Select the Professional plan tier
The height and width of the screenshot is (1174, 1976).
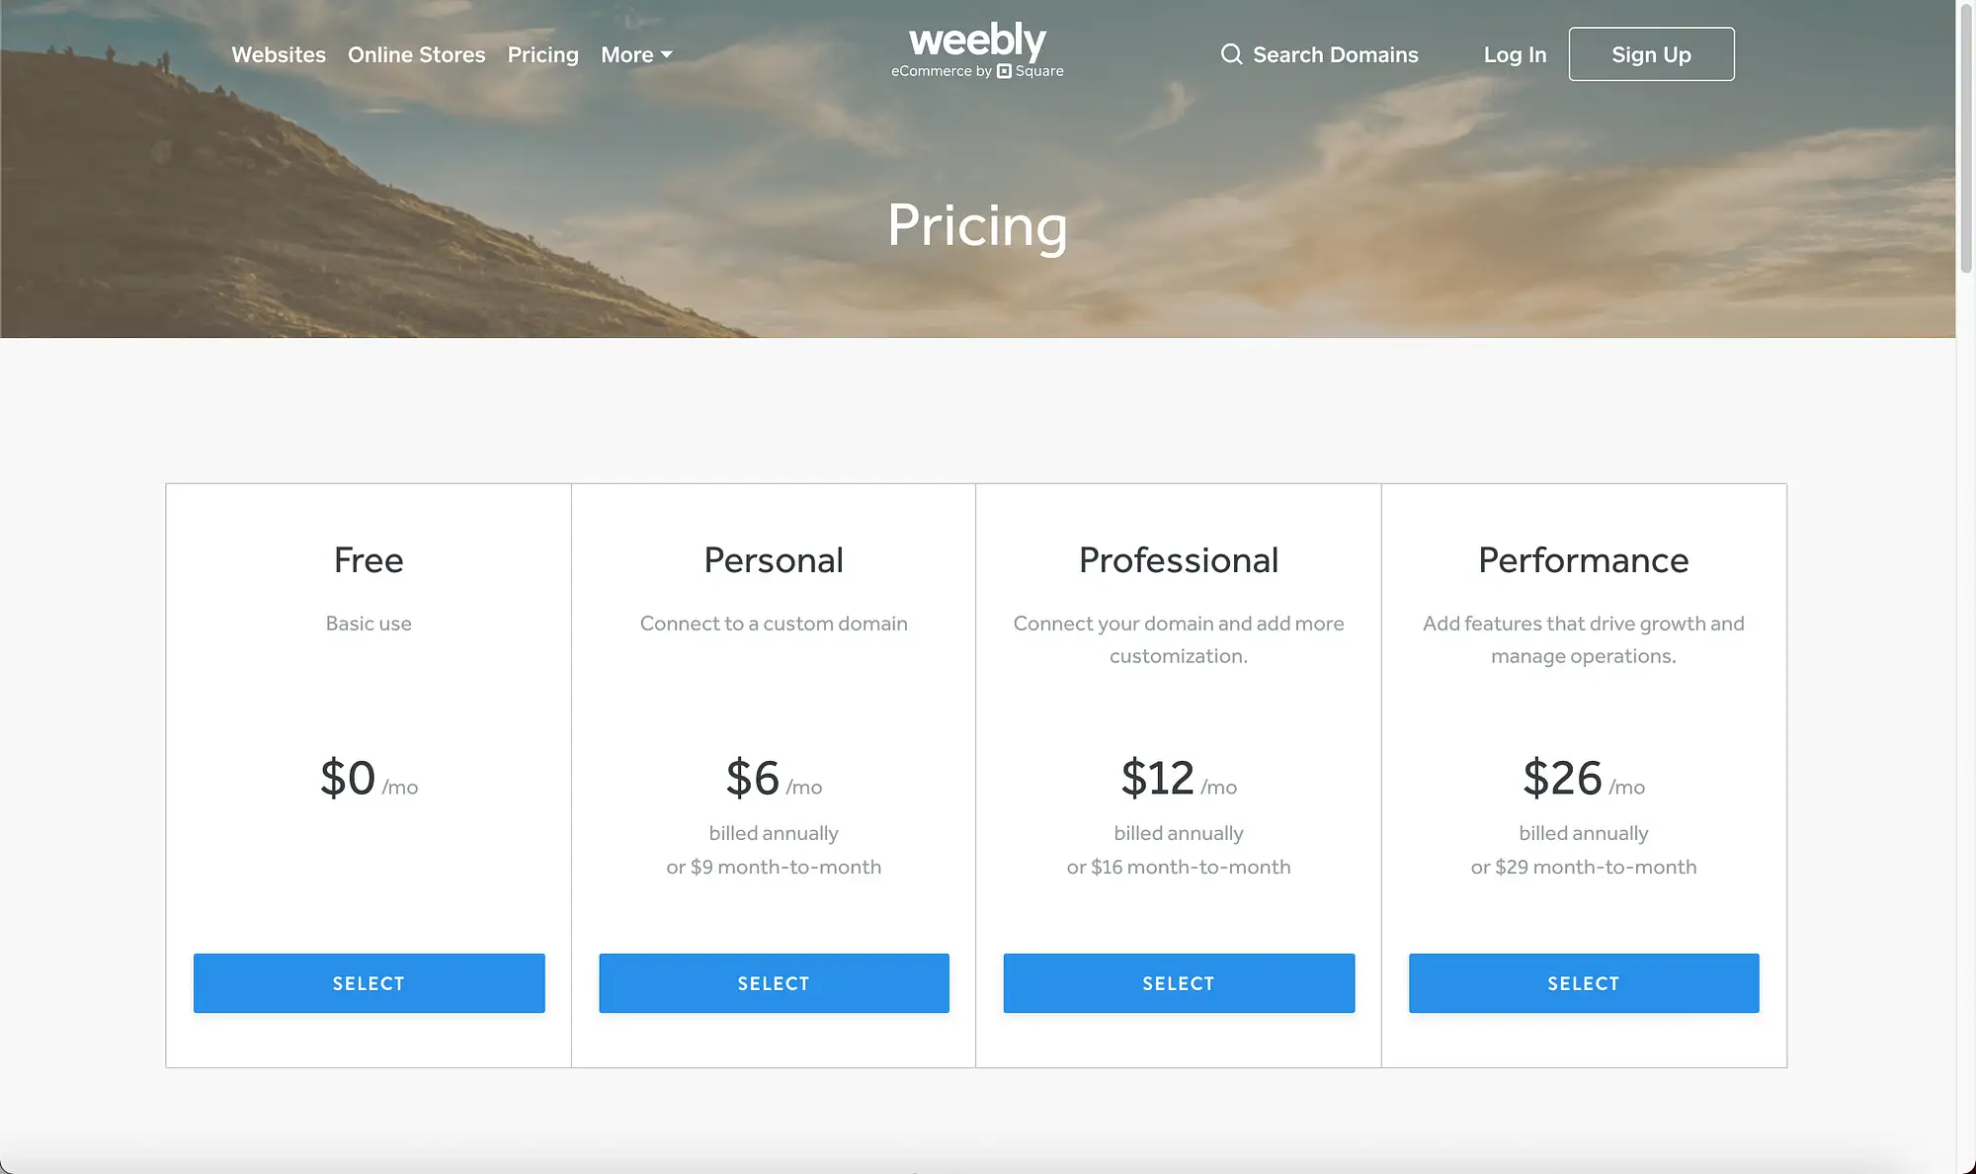[1178, 982]
